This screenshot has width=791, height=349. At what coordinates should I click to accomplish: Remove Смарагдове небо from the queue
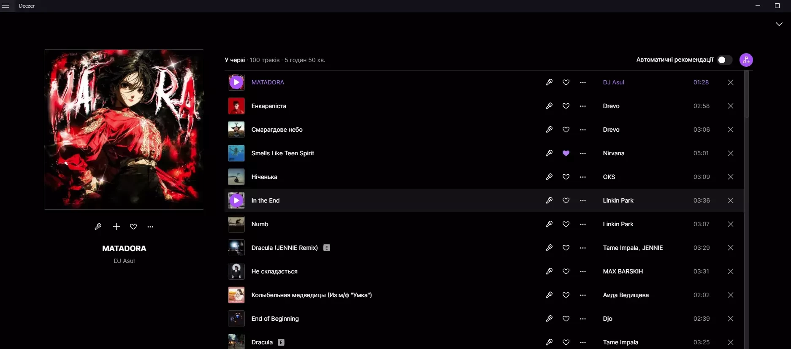731,130
